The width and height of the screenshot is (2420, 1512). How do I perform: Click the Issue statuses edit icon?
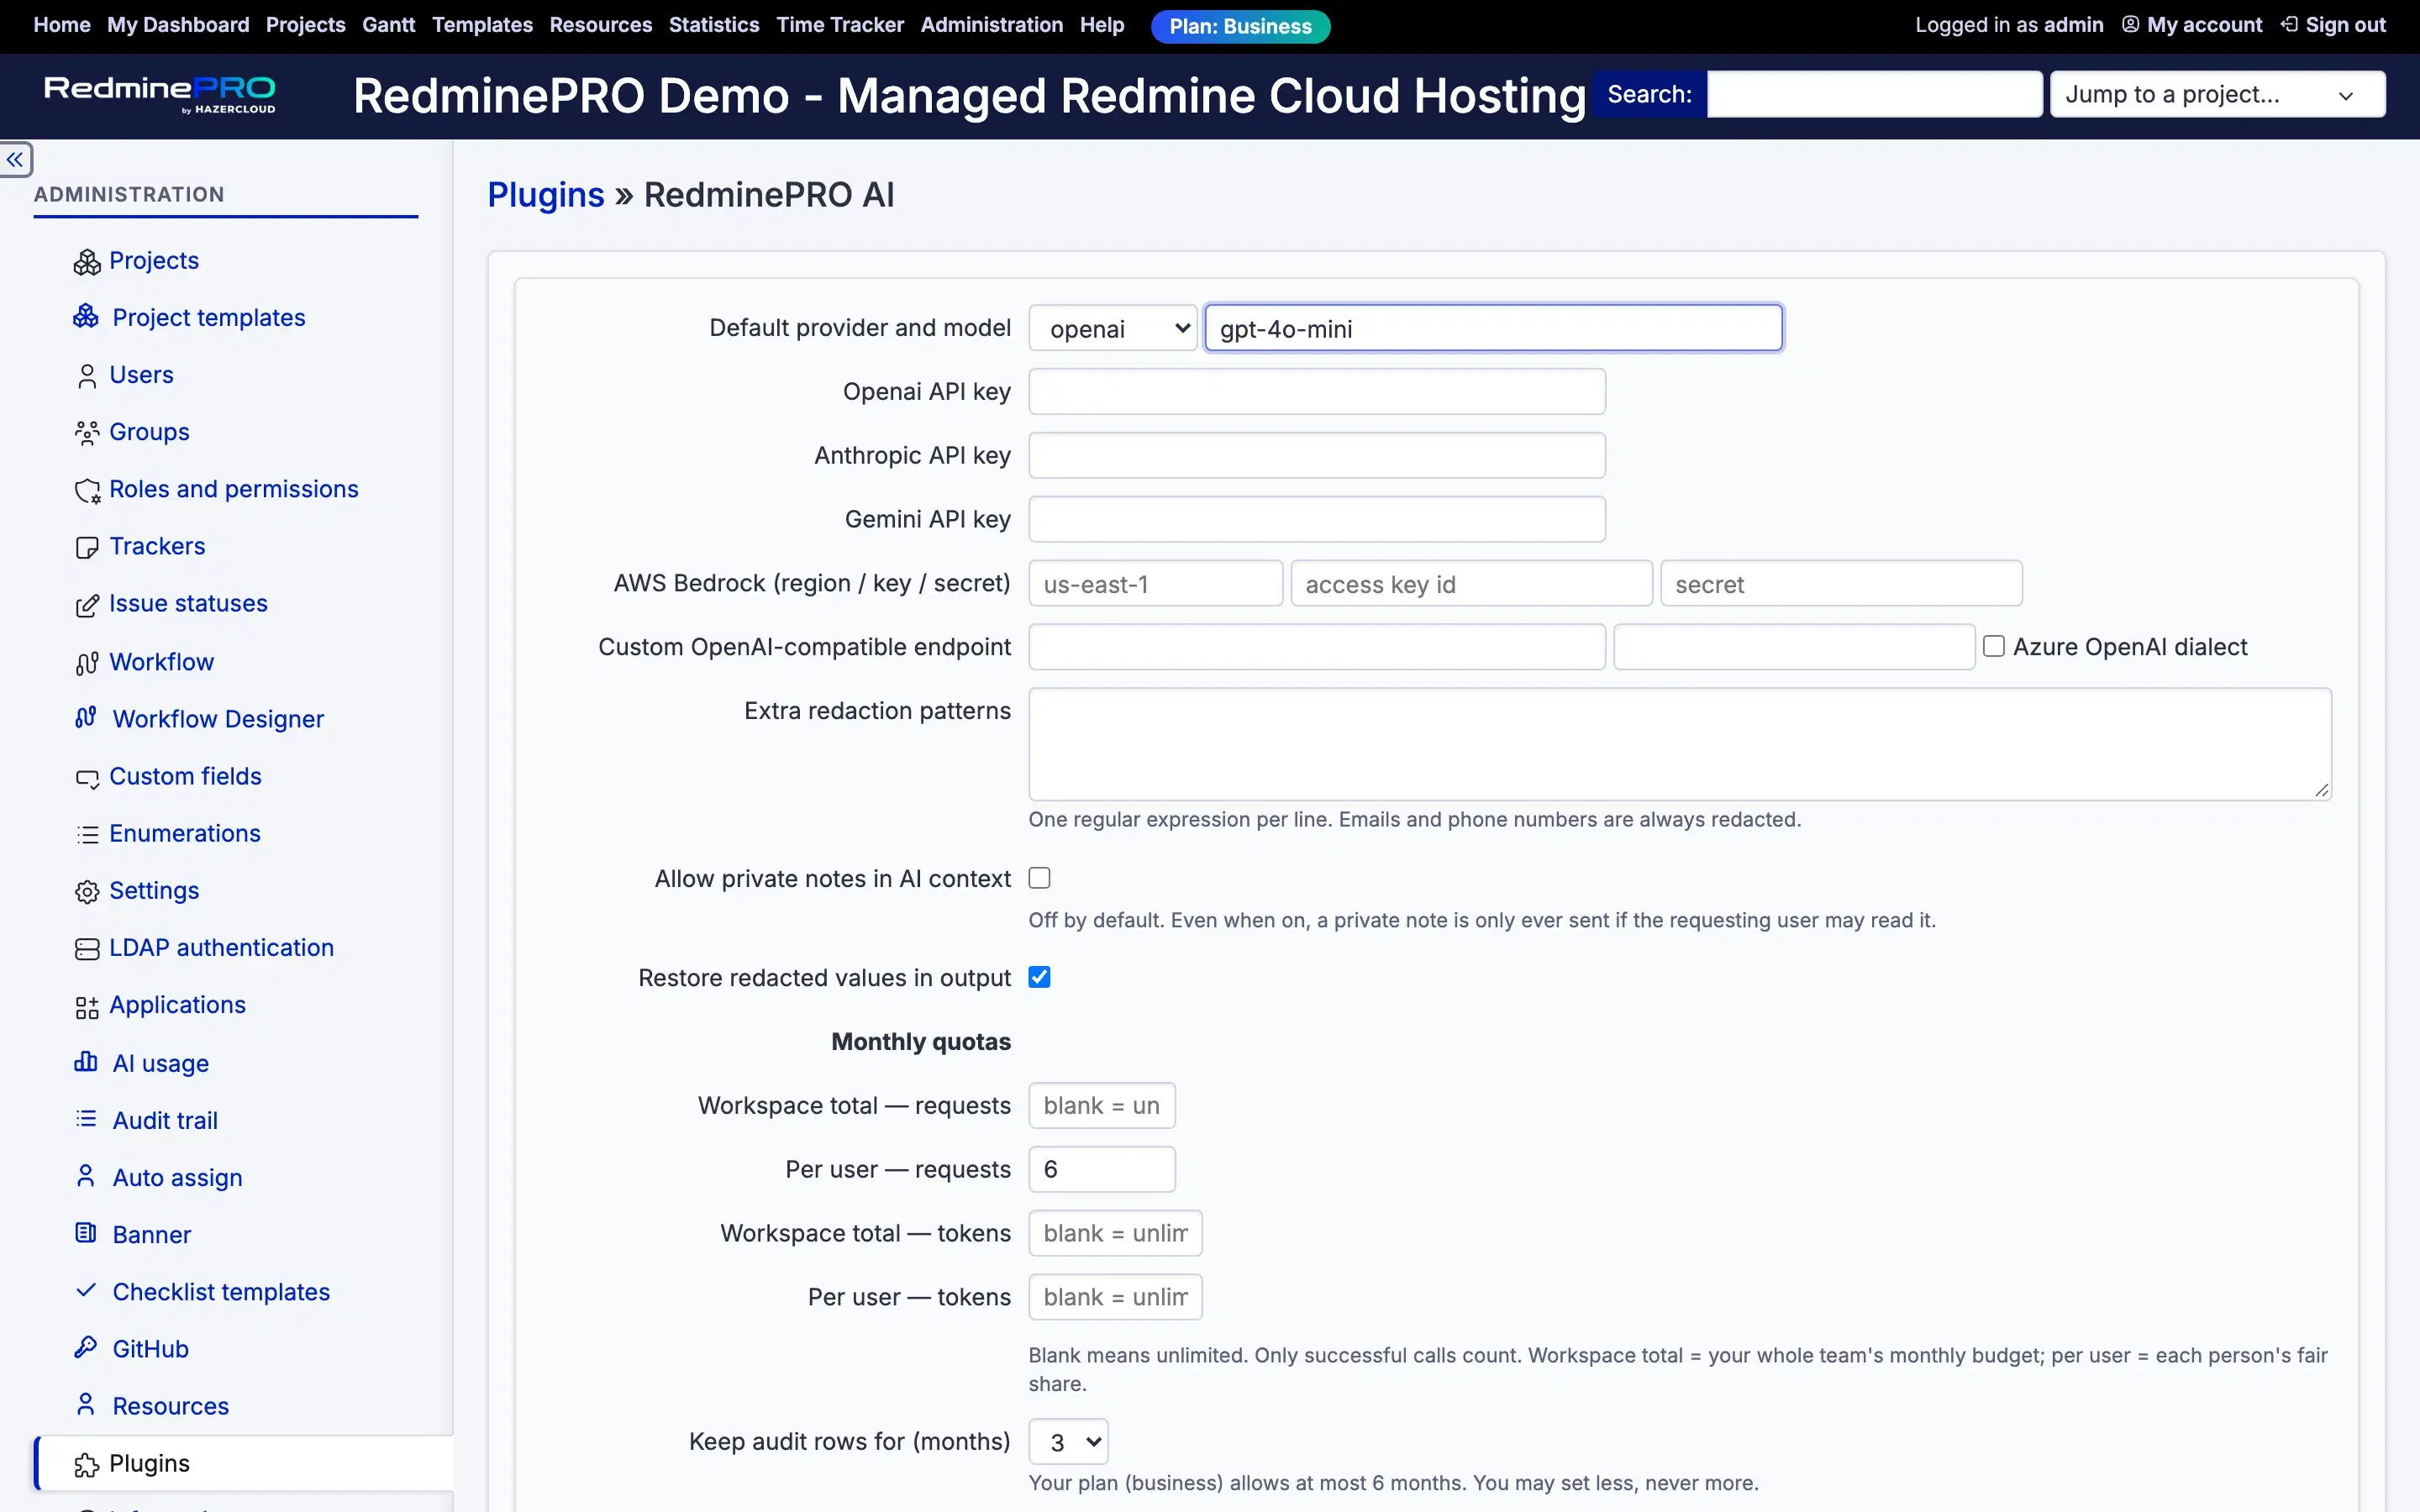pos(87,604)
